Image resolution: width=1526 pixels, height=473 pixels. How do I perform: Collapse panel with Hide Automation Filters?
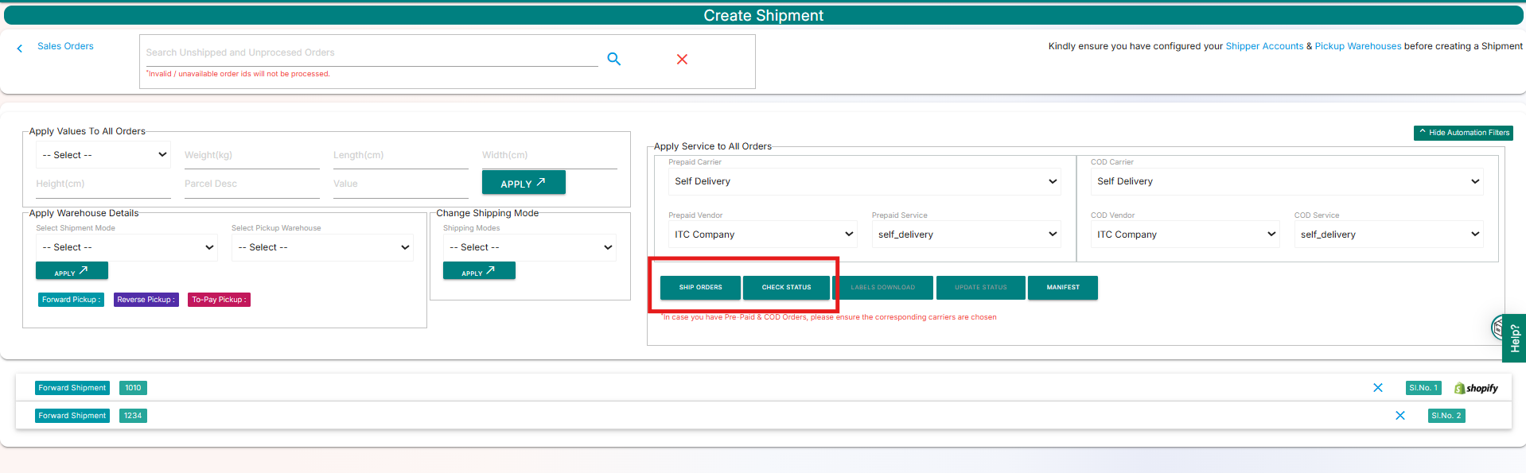1463,133
